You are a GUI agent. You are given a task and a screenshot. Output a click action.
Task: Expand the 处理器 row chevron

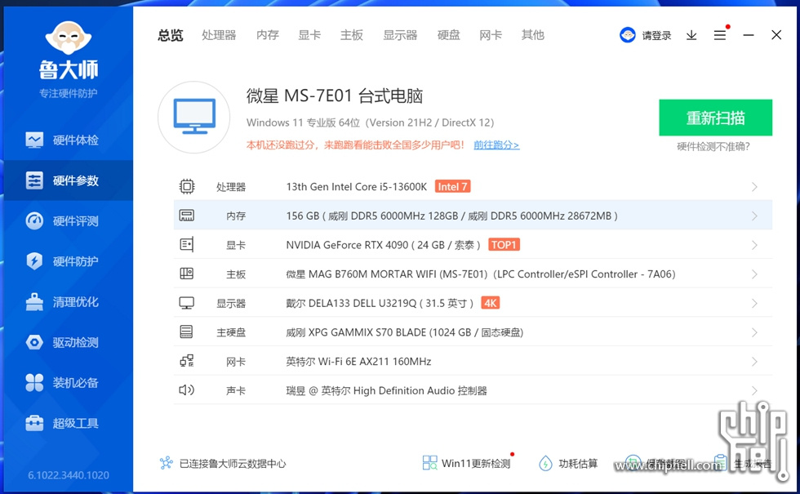[754, 187]
